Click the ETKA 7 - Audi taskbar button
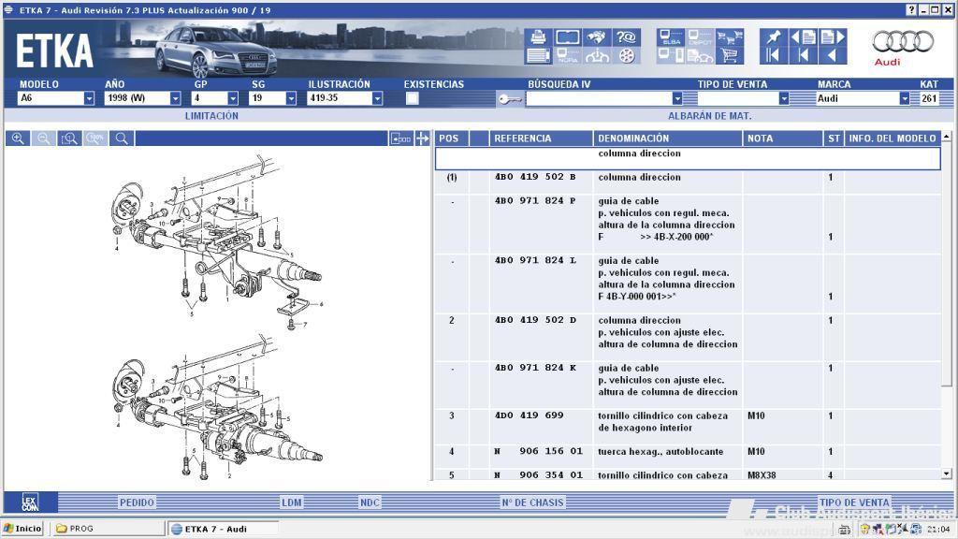This screenshot has height=539, width=958. point(225,529)
